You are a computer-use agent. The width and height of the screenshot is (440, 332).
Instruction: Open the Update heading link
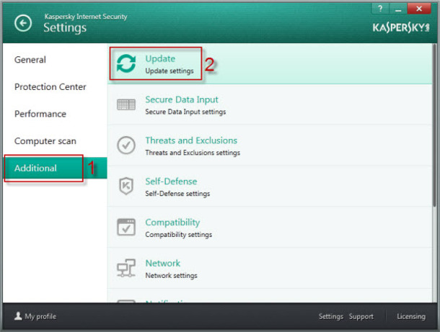click(160, 58)
